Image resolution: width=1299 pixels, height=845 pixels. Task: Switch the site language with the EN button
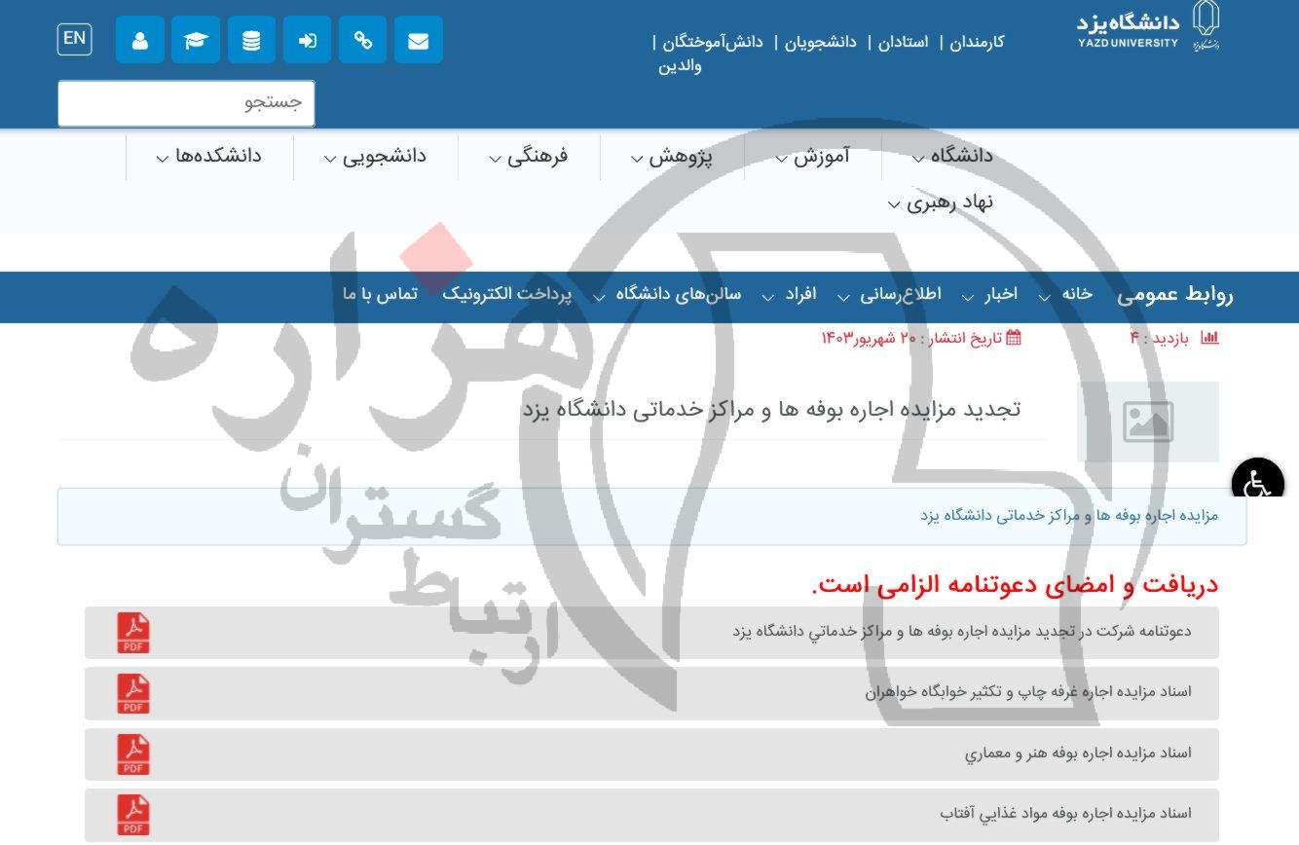(x=74, y=39)
